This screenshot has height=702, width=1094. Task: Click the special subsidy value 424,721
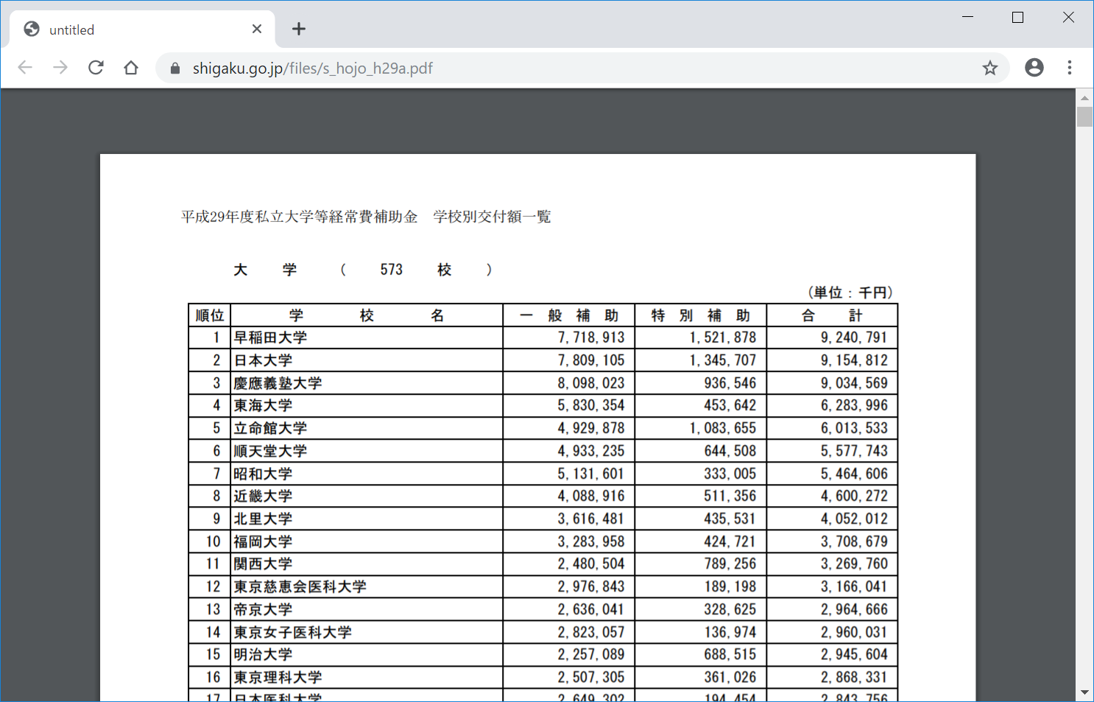730,541
